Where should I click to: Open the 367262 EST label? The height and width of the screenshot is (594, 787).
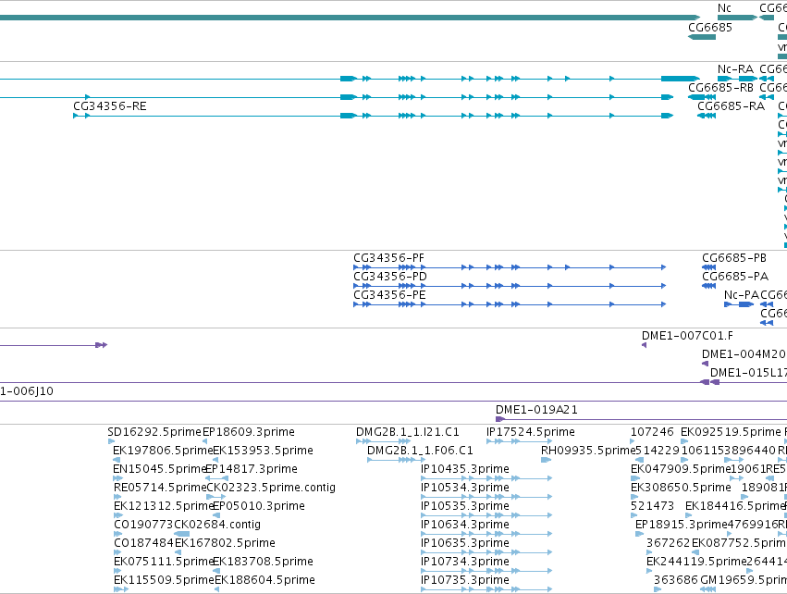click(x=668, y=543)
